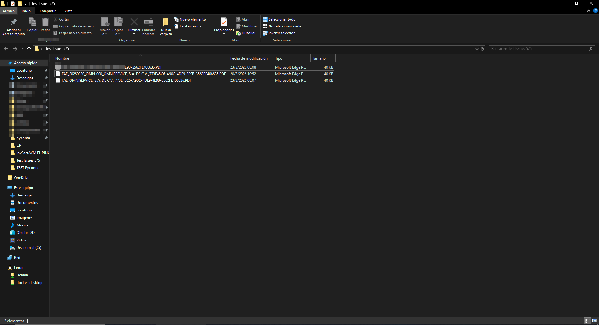Click Invertir selección

[279, 33]
